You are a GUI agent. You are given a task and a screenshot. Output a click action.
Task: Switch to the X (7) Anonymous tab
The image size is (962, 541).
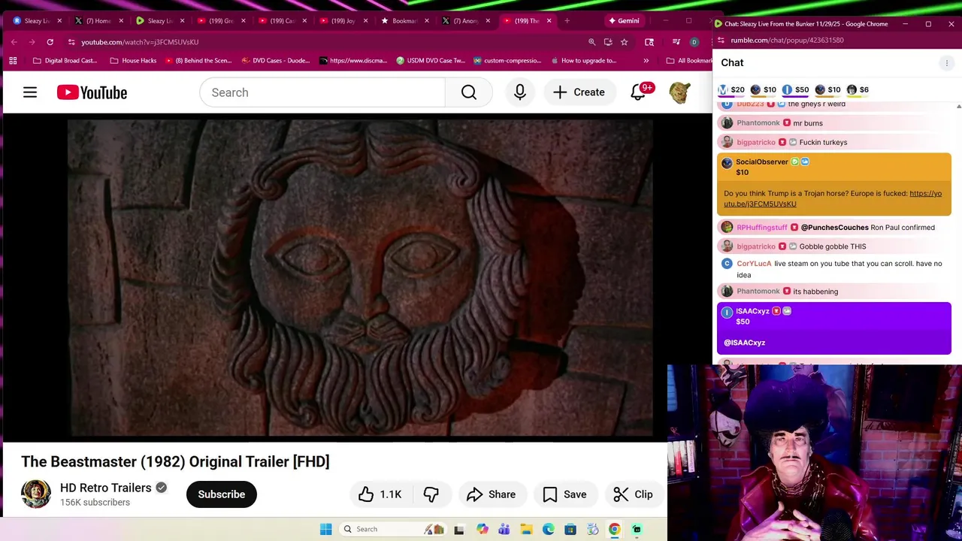pos(465,21)
